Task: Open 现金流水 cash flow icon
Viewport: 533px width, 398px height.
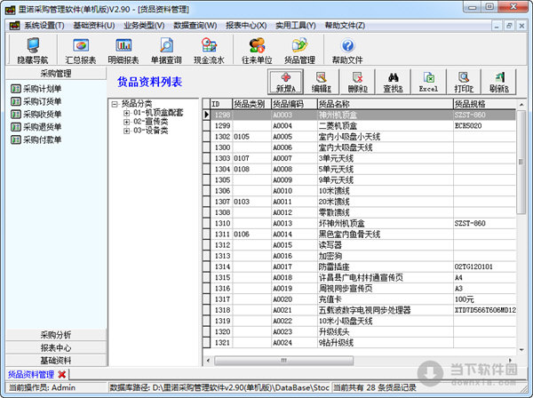Action: pos(209,49)
